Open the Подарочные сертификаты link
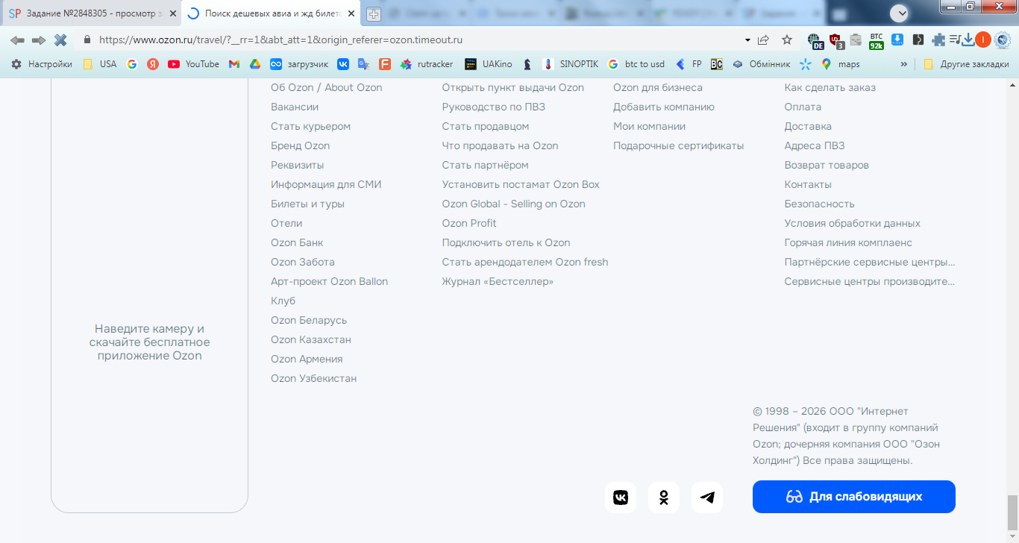The image size is (1019, 543). (679, 145)
